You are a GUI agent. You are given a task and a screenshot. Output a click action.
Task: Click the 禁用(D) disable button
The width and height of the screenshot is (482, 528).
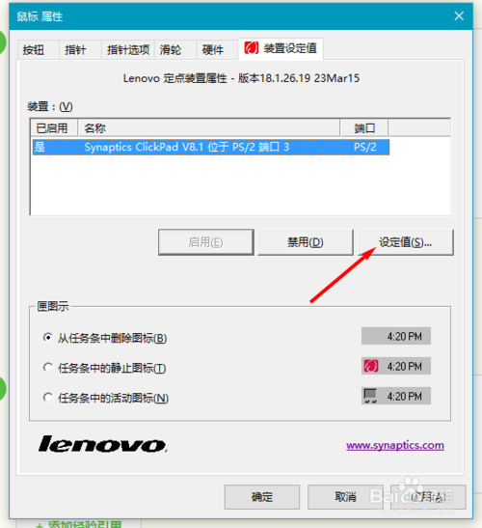click(x=306, y=242)
